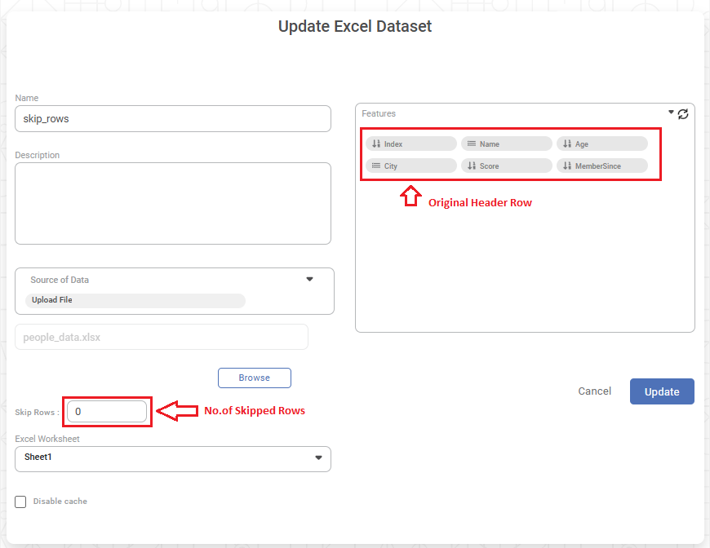Screen dimensions: 710x548
Task: Enable the Disable cache checkbox
Action: 20,502
